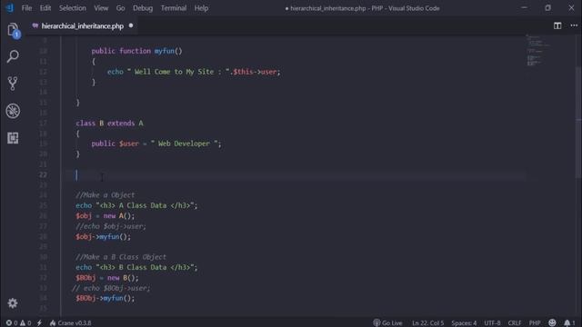This screenshot has width=582, height=327.
Task: Click the CRLF line ending selector
Action: [515, 323]
